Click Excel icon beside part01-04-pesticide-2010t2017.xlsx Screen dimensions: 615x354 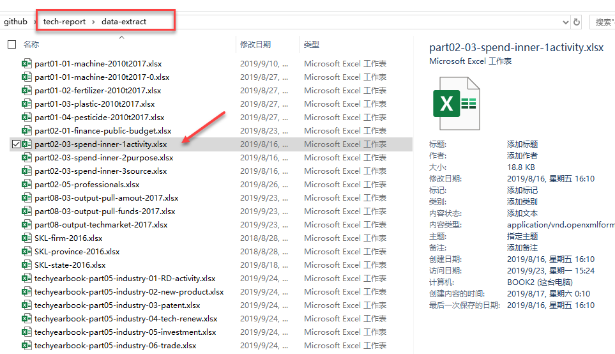click(27, 118)
